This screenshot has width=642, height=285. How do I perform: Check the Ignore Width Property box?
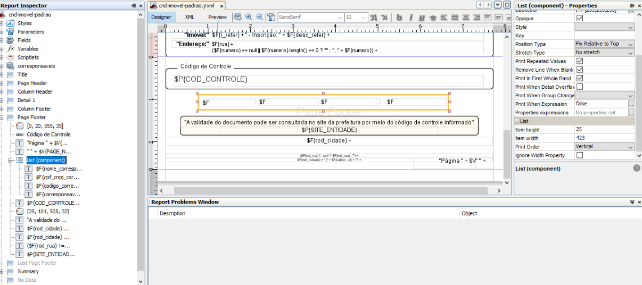tap(580, 155)
